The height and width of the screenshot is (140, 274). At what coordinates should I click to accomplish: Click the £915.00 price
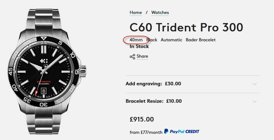[x=142, y=119]
